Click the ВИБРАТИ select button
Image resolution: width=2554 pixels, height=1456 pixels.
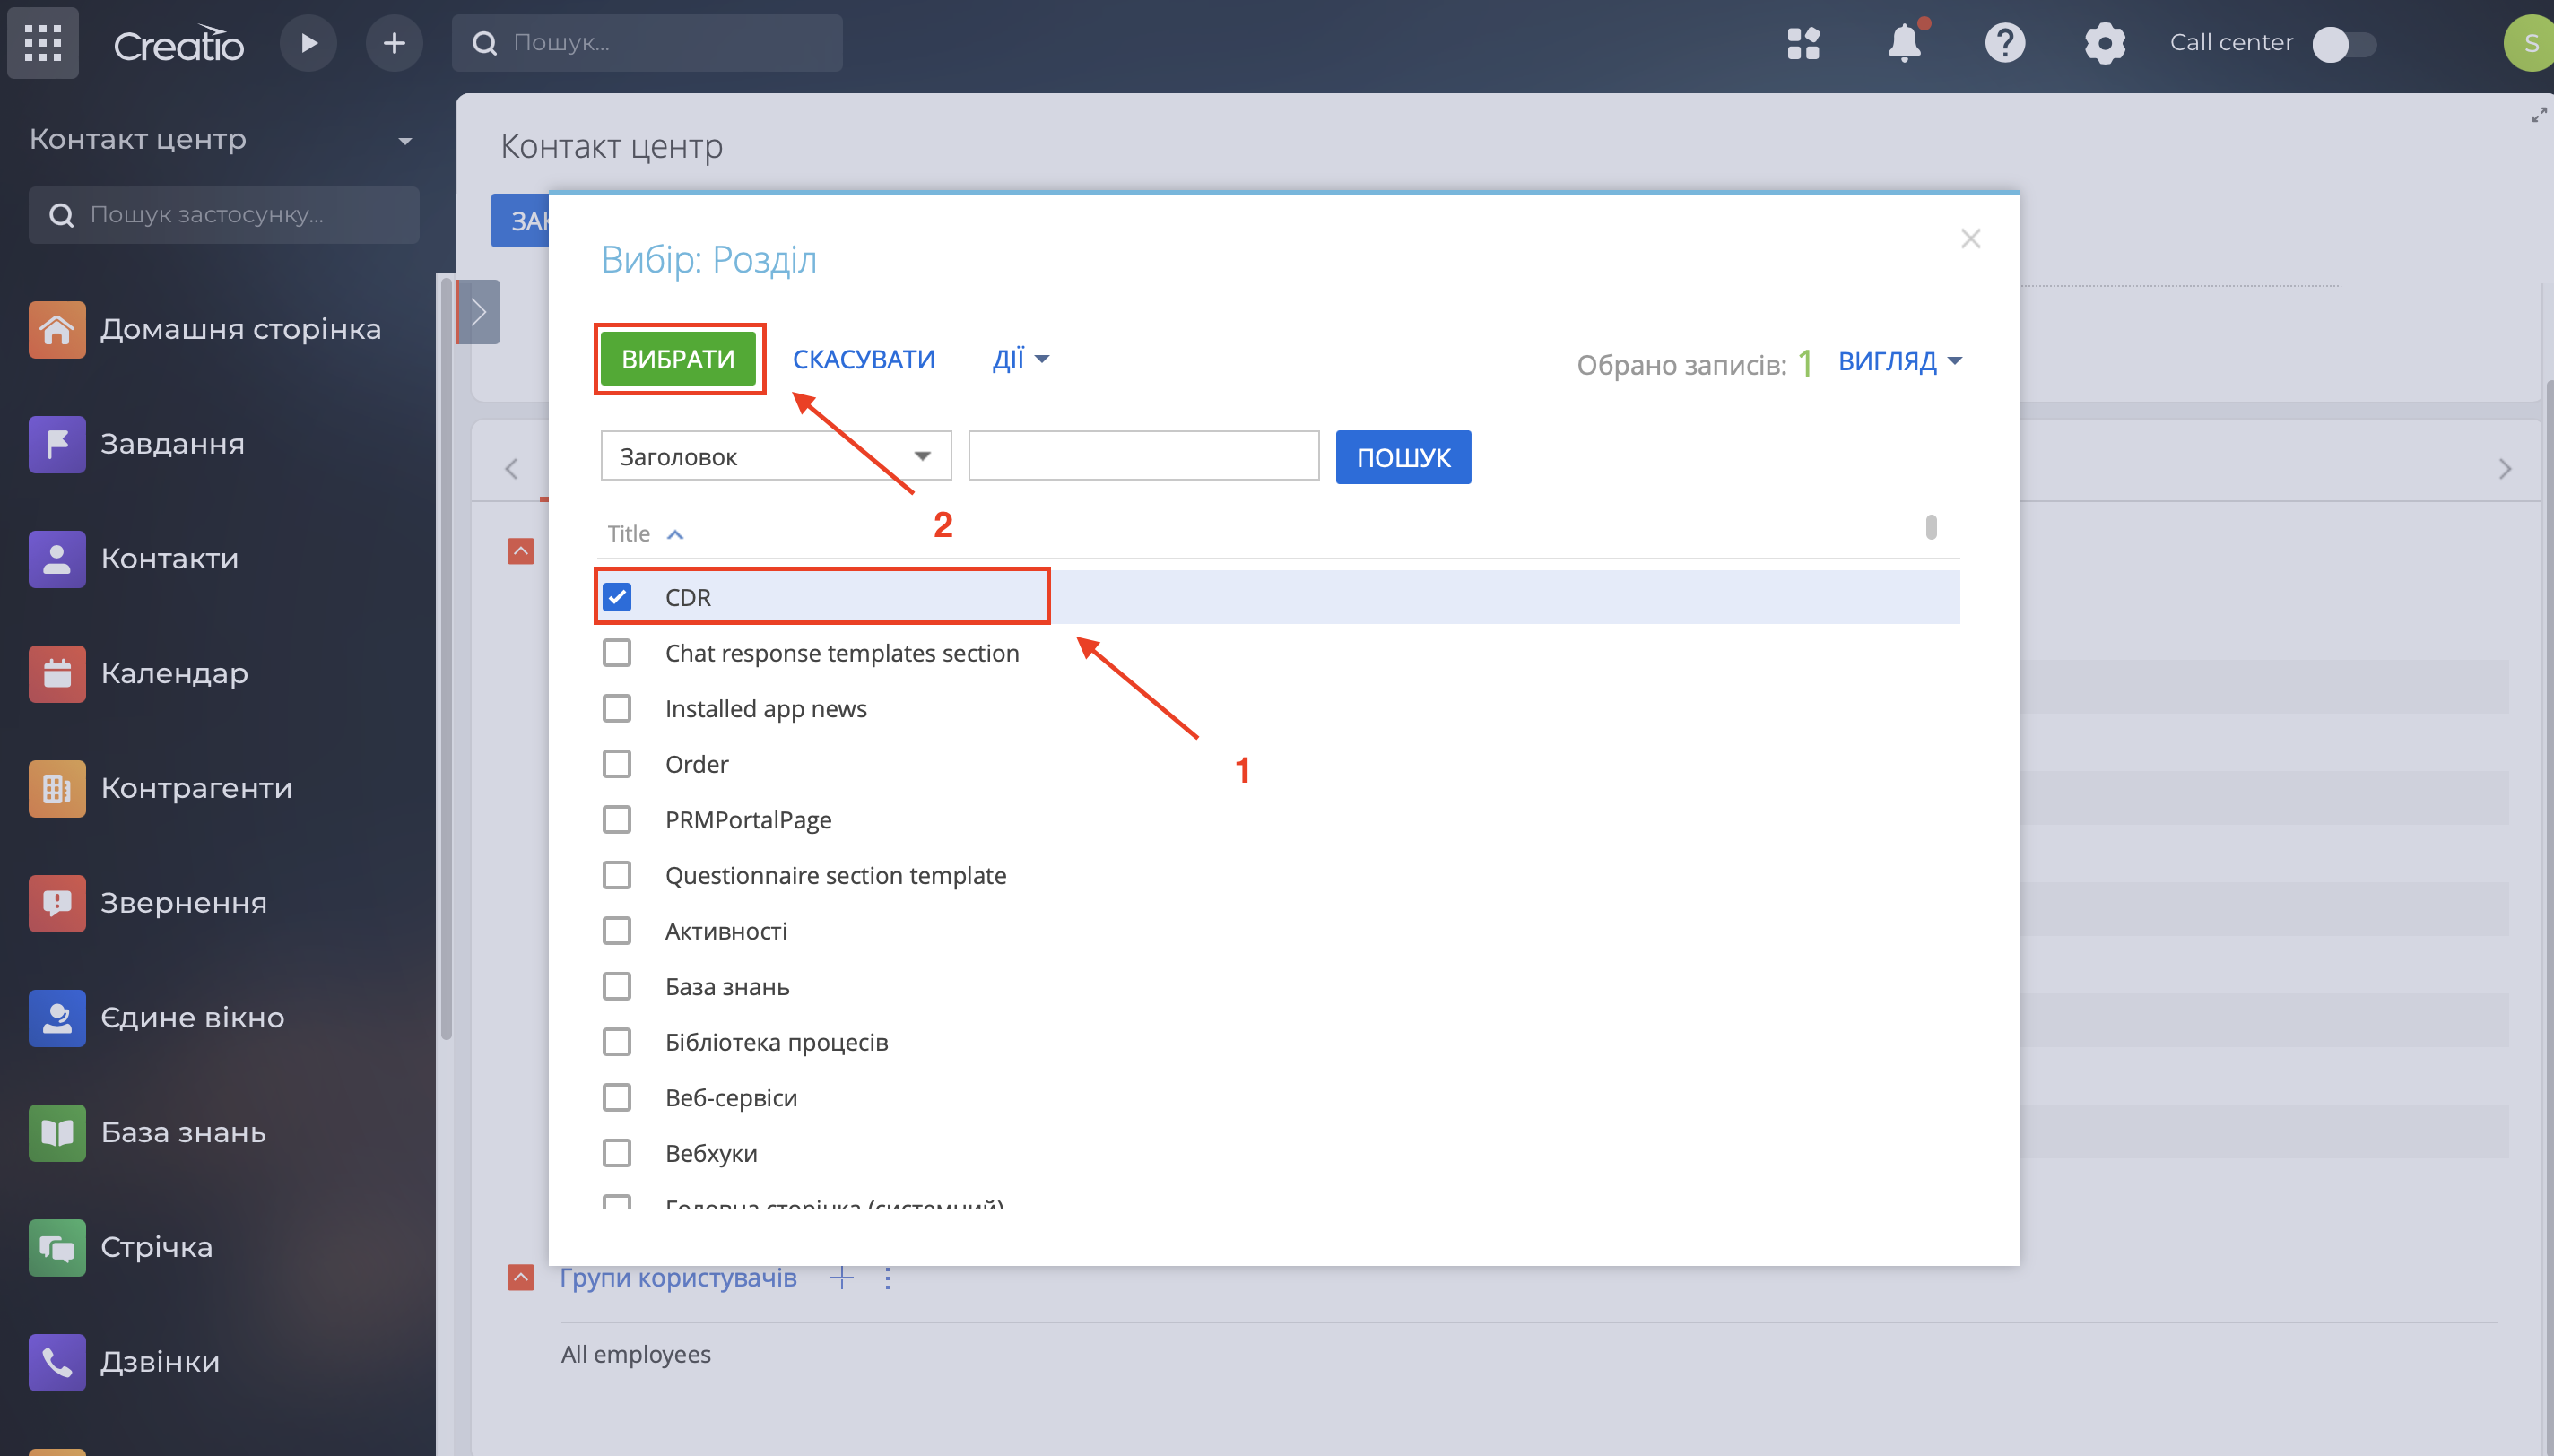click(678, 359)
